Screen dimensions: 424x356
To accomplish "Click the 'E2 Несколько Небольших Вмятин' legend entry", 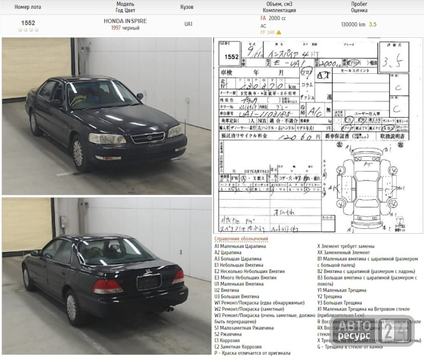I will point(250,271).
